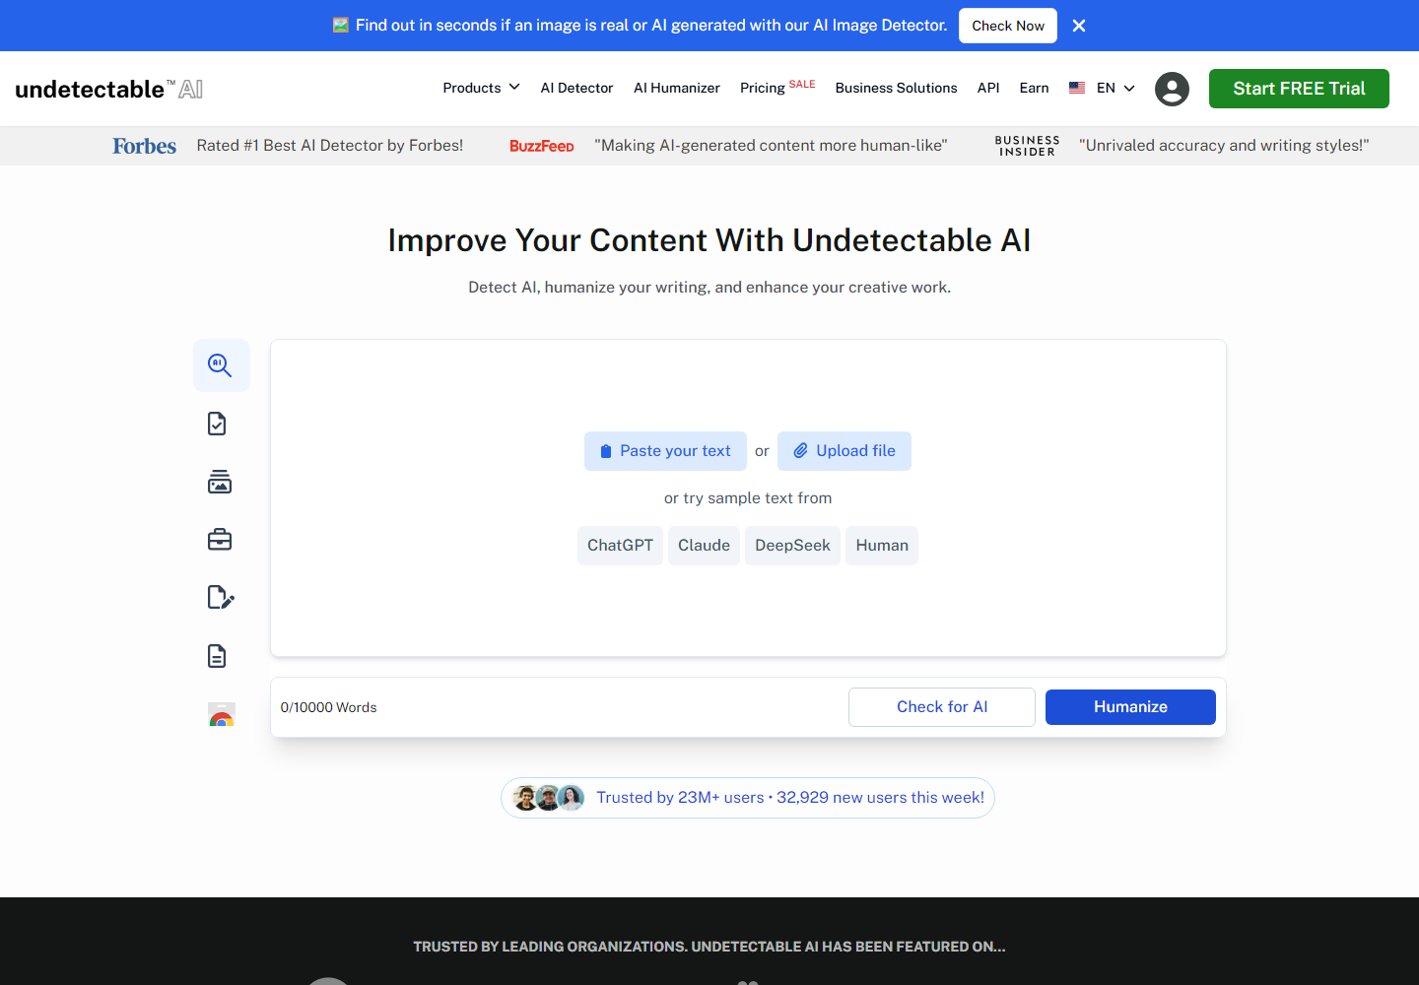Click 'Rated #1 Best AI Detector by Forbes!' text
1419x985 pixels.
330,146
